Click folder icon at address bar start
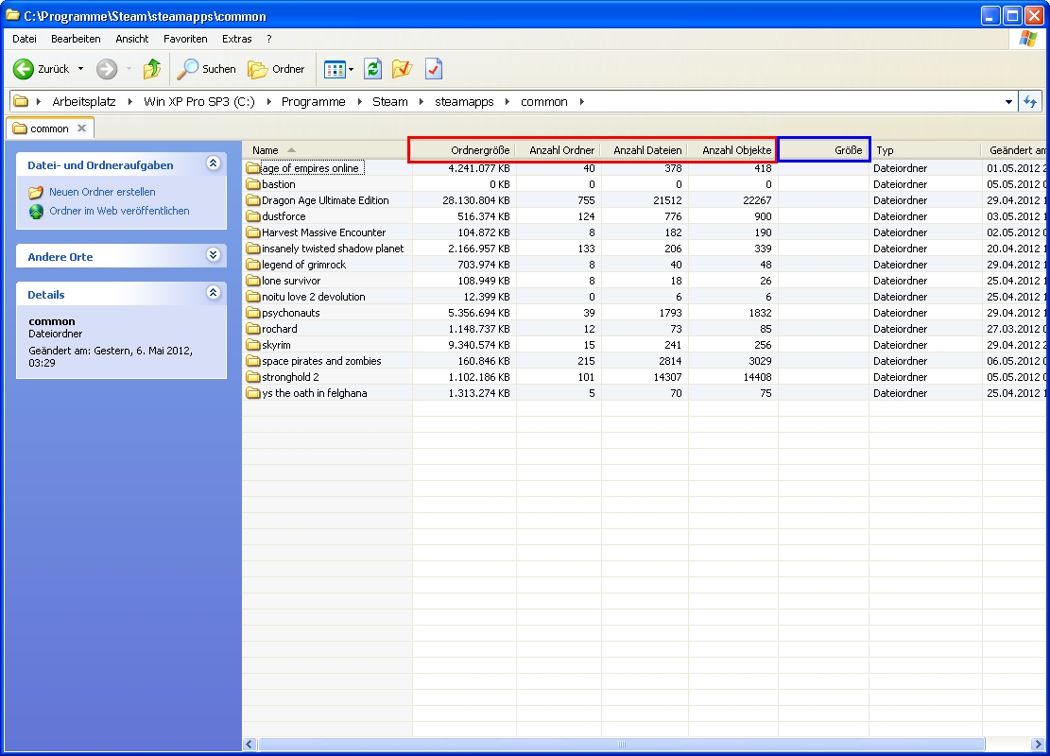Image resolution: width=1050 pixels, height=756 pixels. tap(21, 102)
